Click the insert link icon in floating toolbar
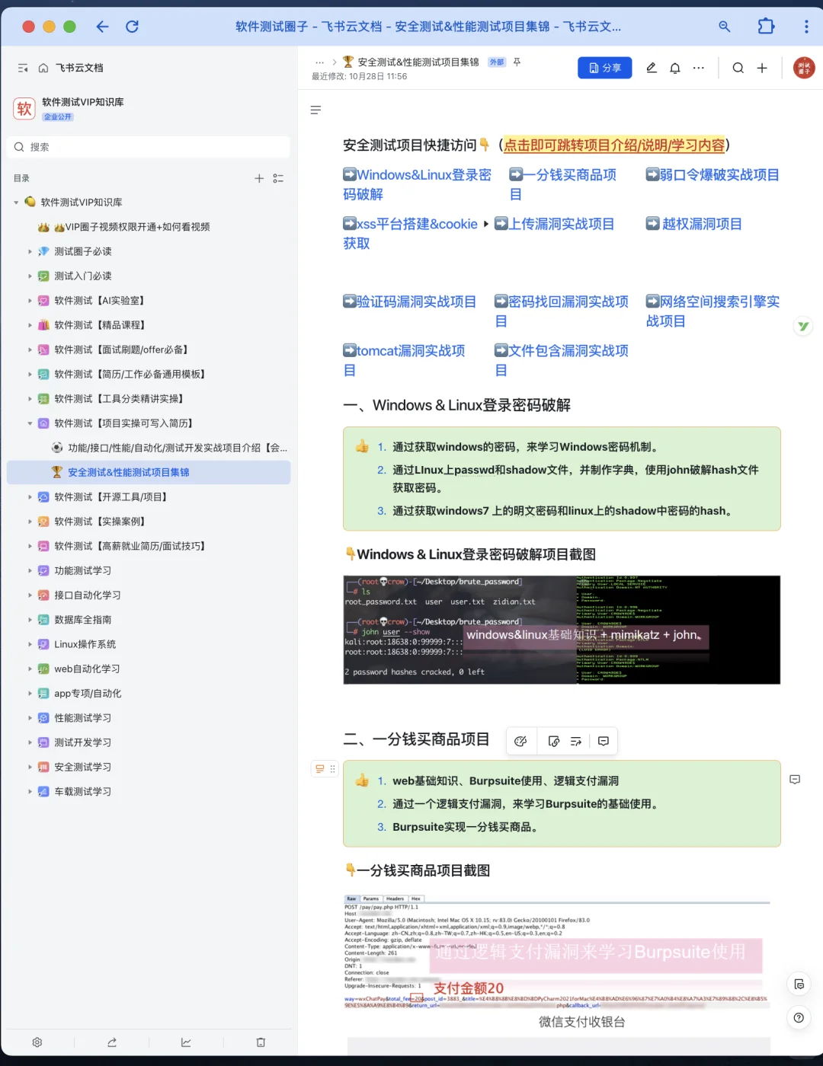 [555, 740]
